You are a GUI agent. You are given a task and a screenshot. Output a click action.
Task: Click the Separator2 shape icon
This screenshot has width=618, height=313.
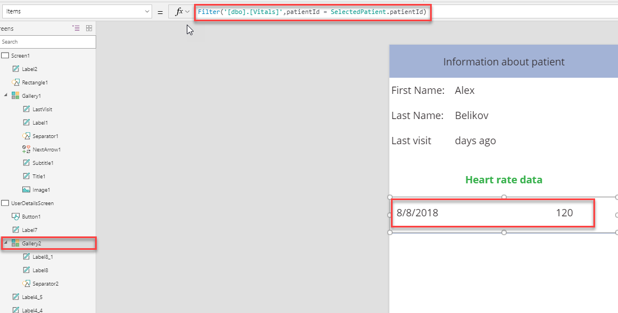click(26, 283)
